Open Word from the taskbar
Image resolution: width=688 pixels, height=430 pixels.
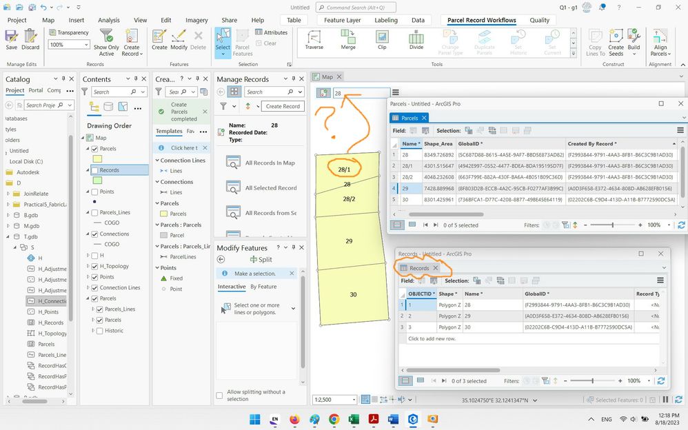393,420
